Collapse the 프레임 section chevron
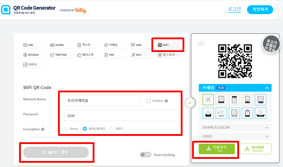The height and width of the screenshot is (167, 283). (267, 88)
